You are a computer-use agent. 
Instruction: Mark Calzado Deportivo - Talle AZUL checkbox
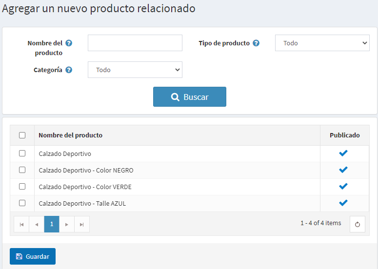22,203
